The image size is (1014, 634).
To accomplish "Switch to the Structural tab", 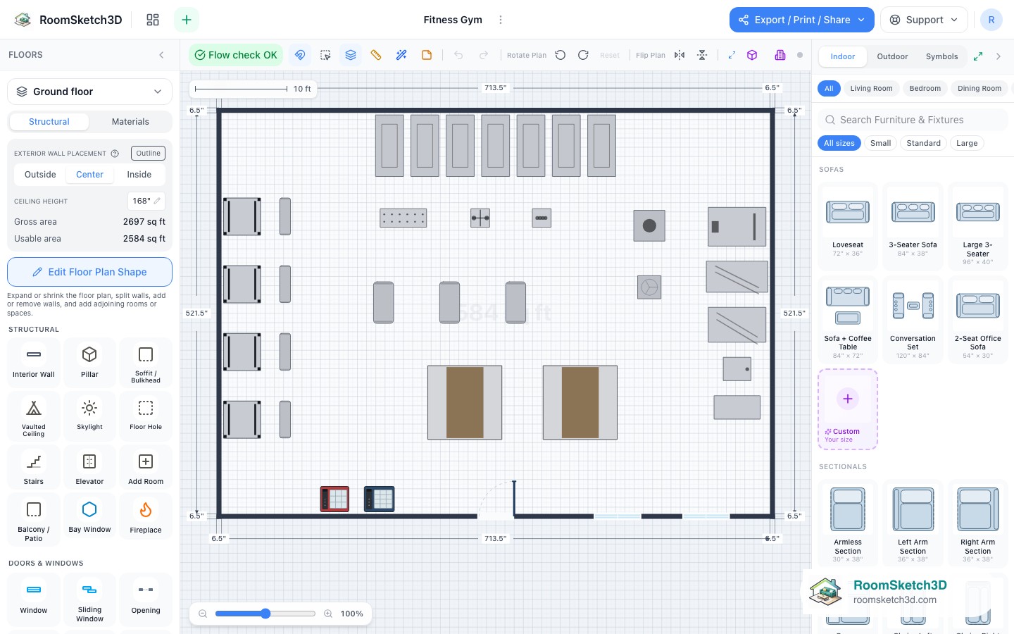I will pyautogui.click(x=49, y=122).
